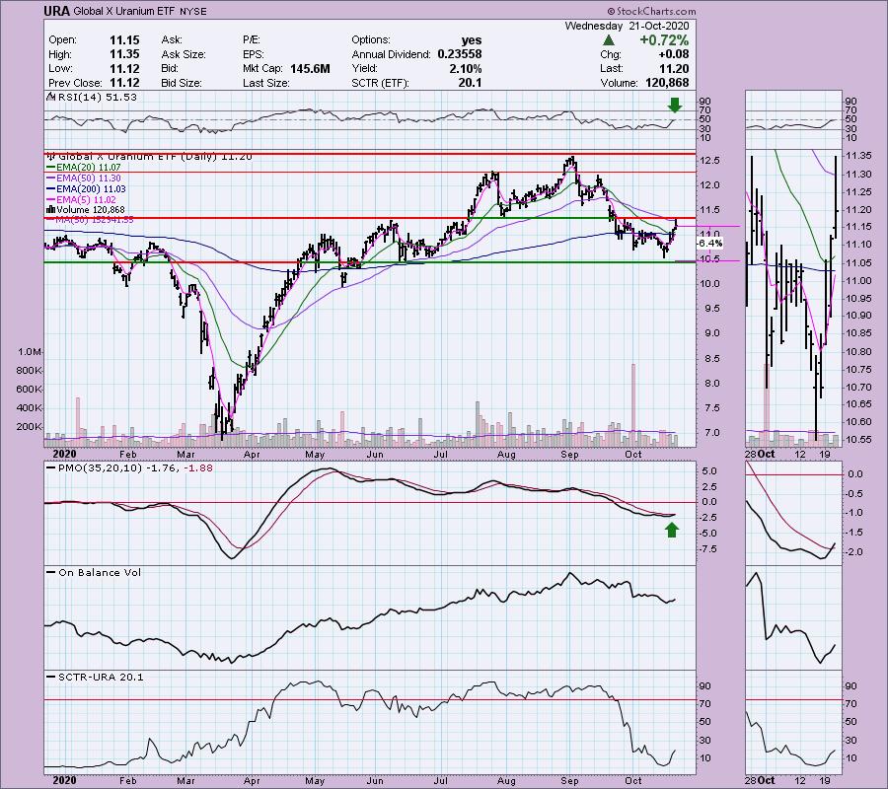The height and width of the screenshot is (789, 888).
Task: Click the +0.72% percent change value
Action: pyautogui.click(x=664, y=40)
